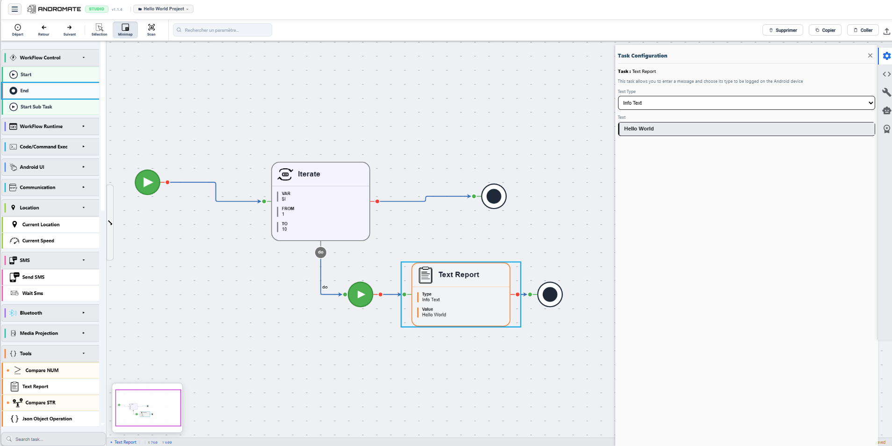Open the code brackets side tab
Image resolution: width=892 pixels, height=446 pixels.
[x=886, y=74]
